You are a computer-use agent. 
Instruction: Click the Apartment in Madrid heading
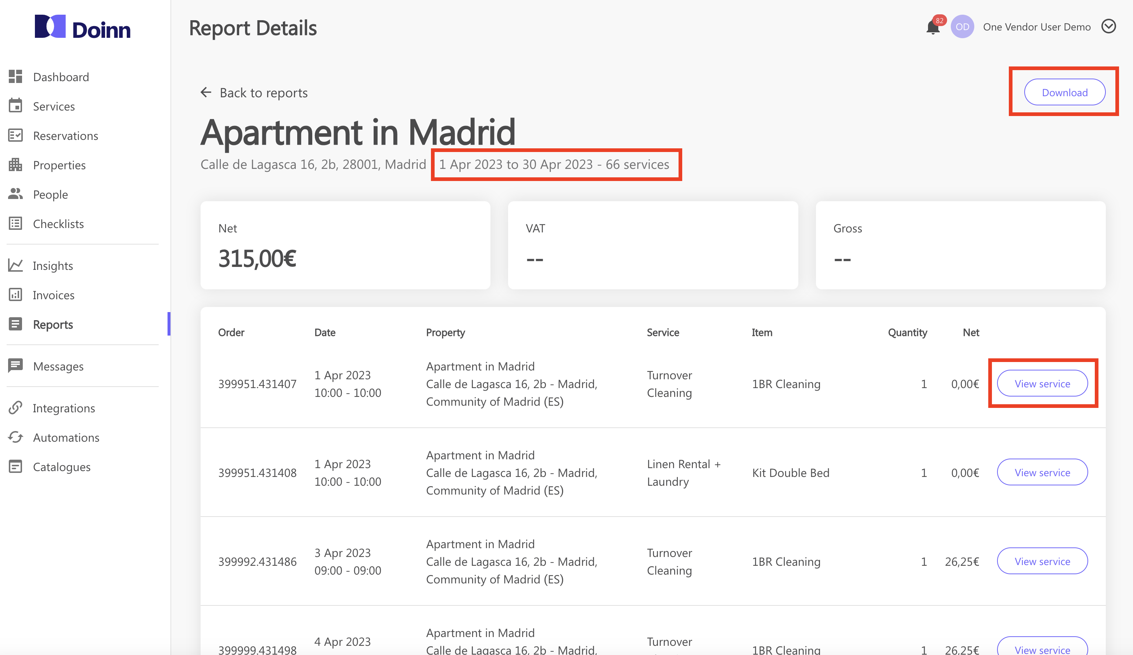pyautogui.click(x=357, y=133)
